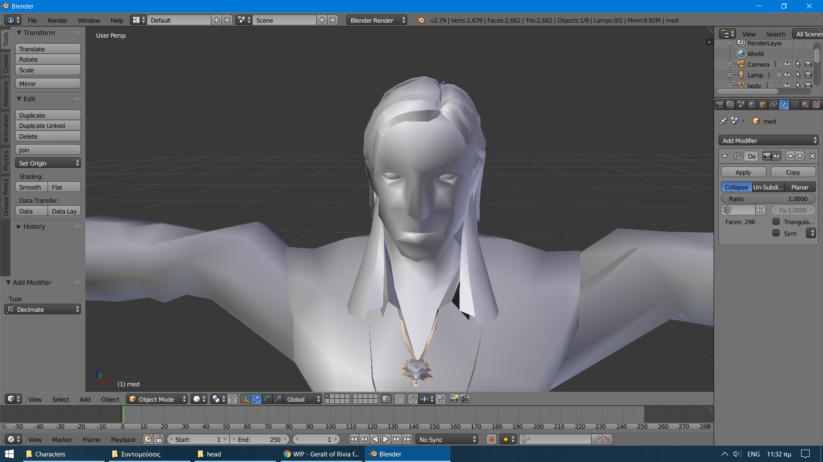This screenshot has height=462, width=823.
Task: Click the Duplicate Linked button
Action: 48,125
